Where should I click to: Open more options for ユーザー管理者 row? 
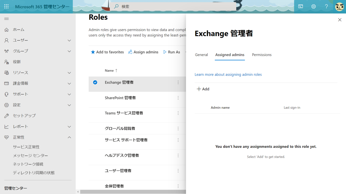point(178,171)
